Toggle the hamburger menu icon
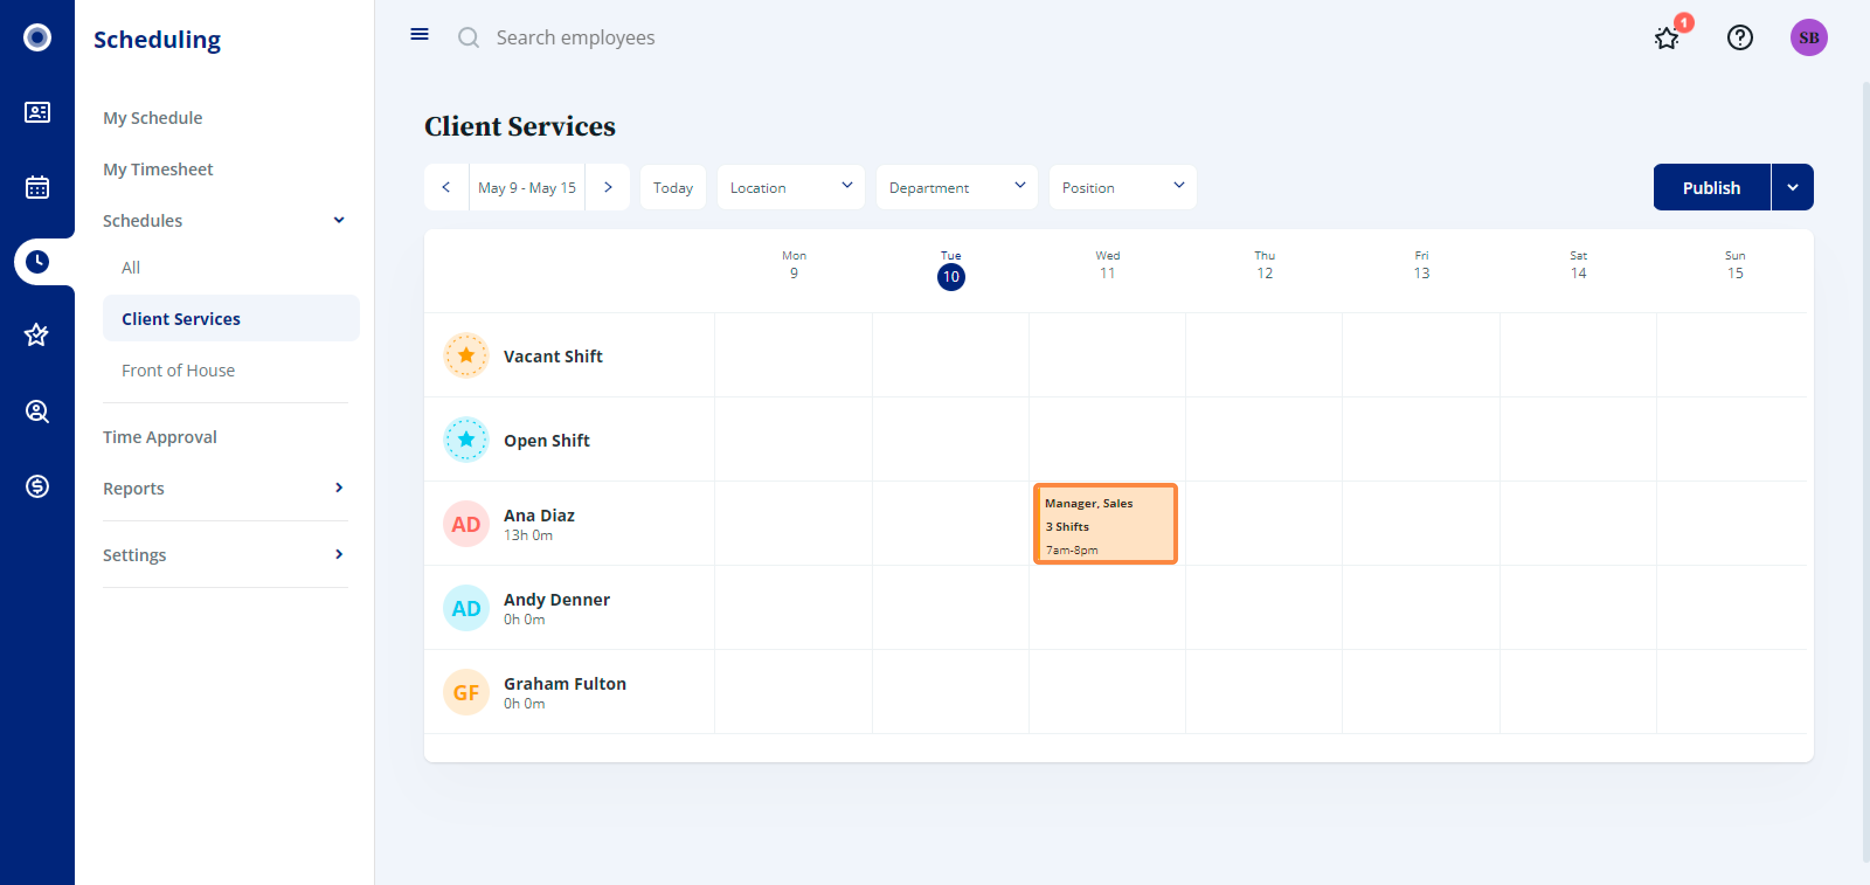The width and height of the screenshot is (1870, 885). pyautogui.click(x=419, y=34)
